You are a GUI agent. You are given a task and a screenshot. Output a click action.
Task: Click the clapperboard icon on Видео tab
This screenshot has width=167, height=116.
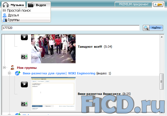tap(31, 5)
